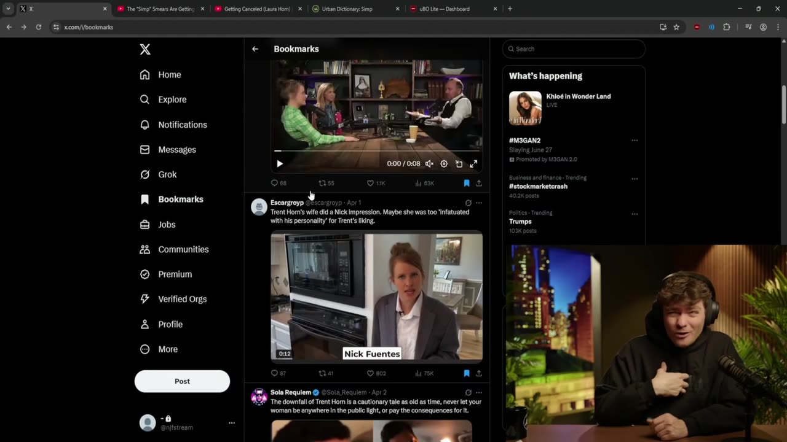Open a new browser tab
Viewport: 787px width, 442px height.
[510, 9]
